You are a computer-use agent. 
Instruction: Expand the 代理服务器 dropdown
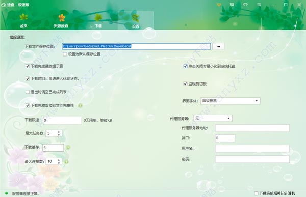tap(213, 118)
